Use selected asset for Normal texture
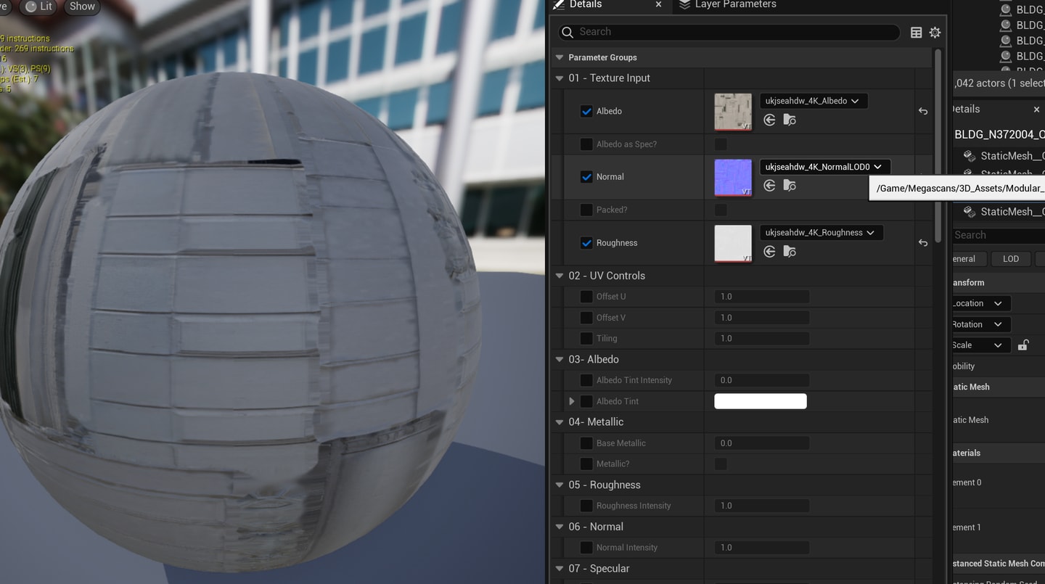The image size is (1045, 584). coord(769,186)
